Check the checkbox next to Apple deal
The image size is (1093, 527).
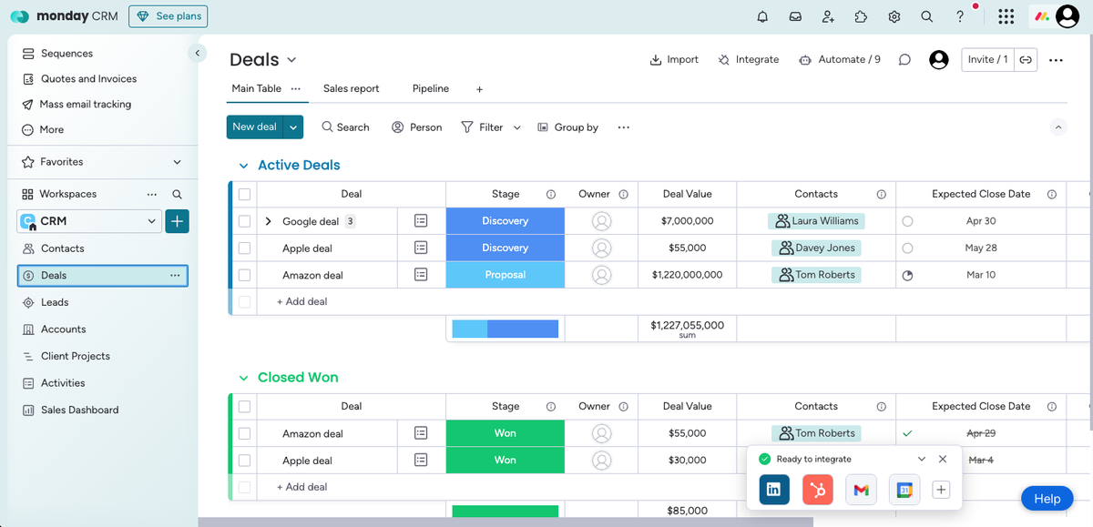point(244,248)
